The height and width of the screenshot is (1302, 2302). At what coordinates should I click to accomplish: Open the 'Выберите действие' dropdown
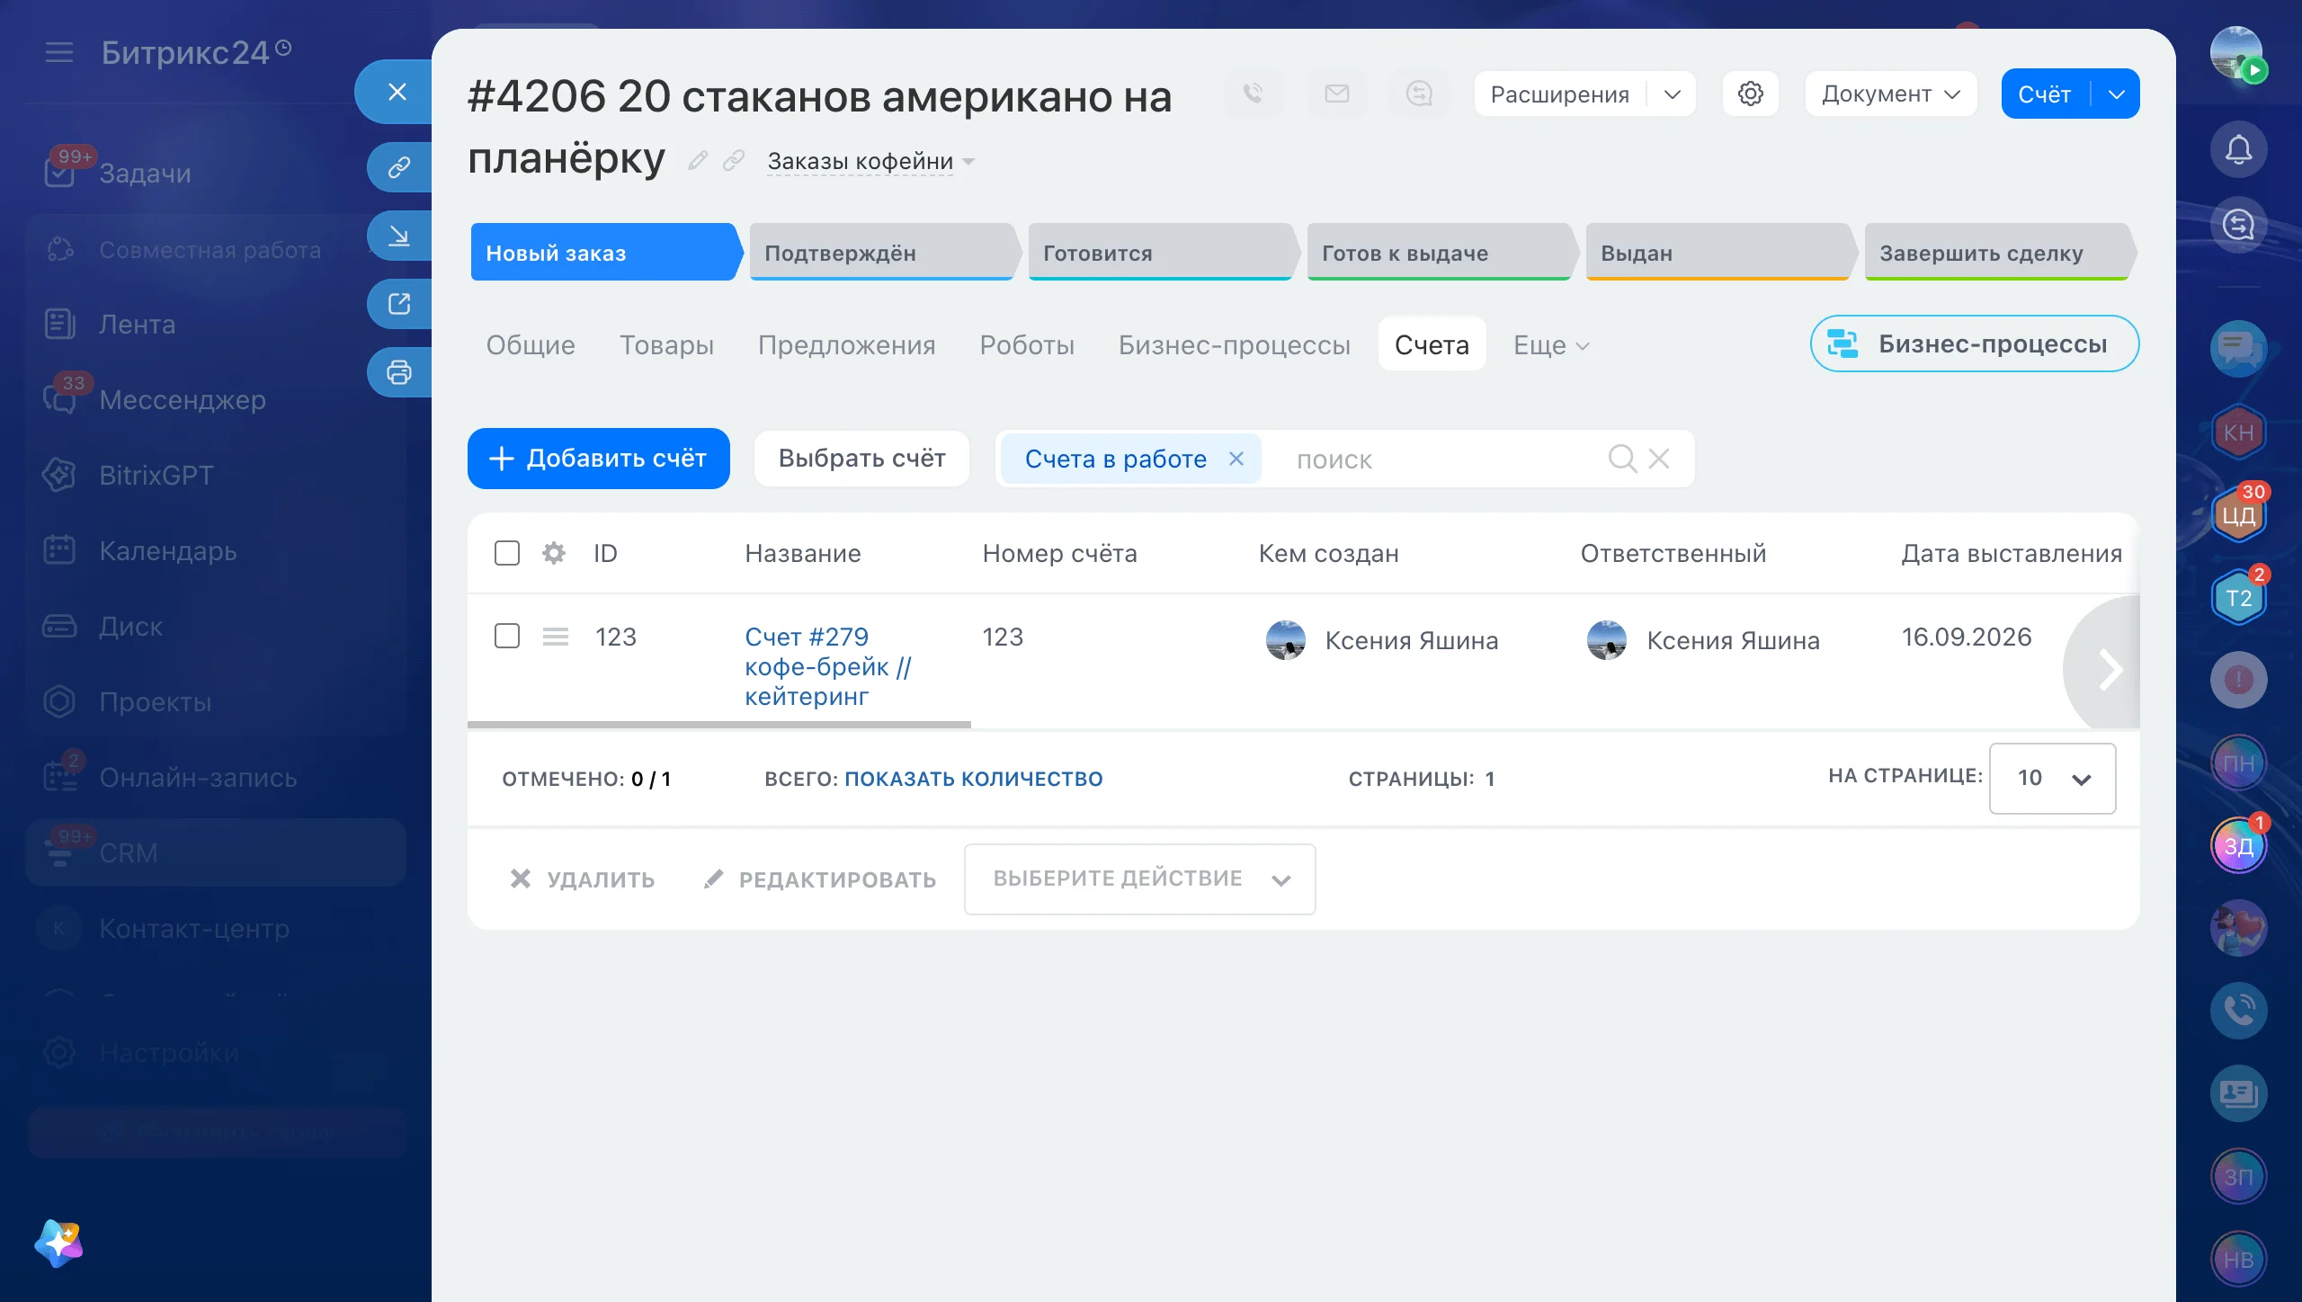click(x=1139, y=879)
